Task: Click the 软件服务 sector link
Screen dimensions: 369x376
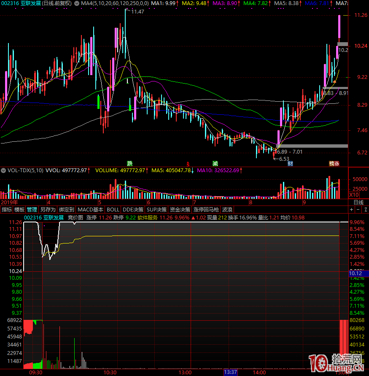Action: tap(148, 218)
